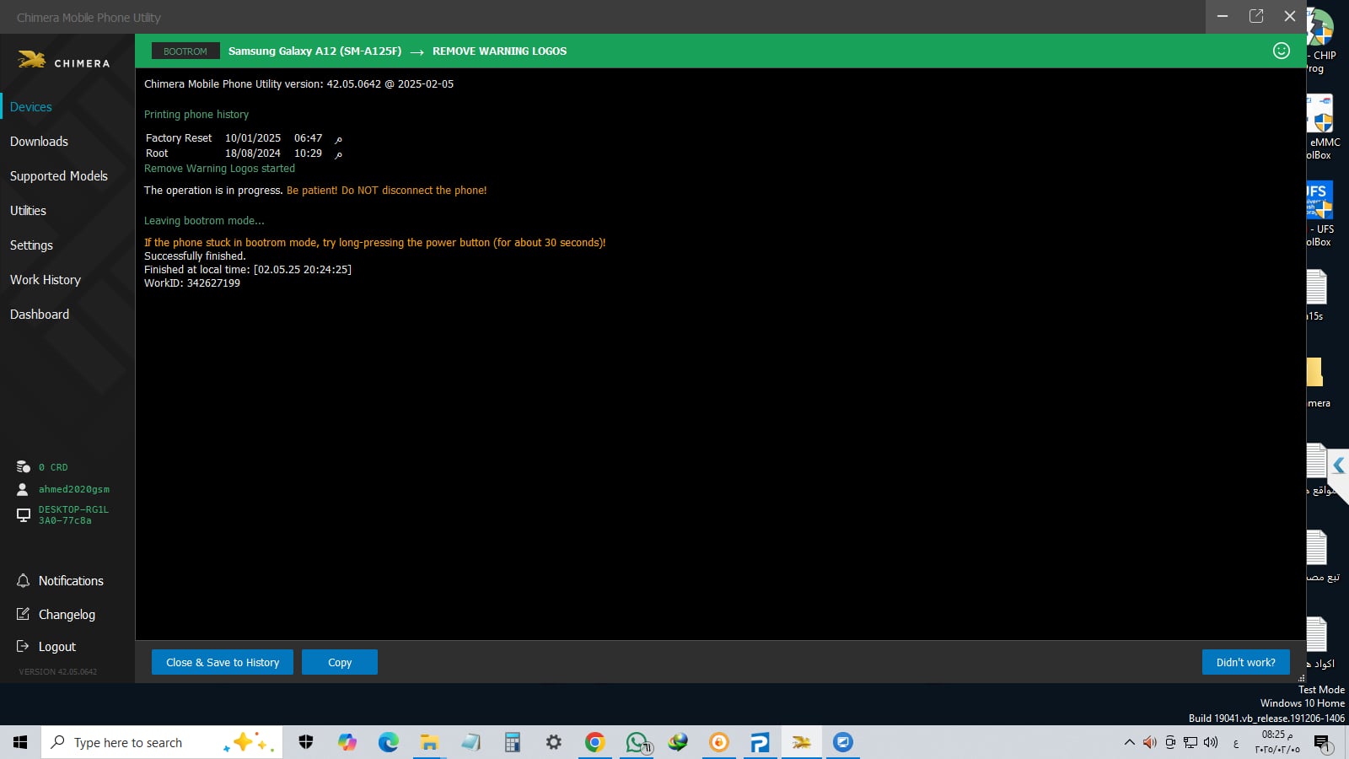Go to the Devices section
The width and height of the screenshot is (1349, 759).
click(x=31, y=107)
